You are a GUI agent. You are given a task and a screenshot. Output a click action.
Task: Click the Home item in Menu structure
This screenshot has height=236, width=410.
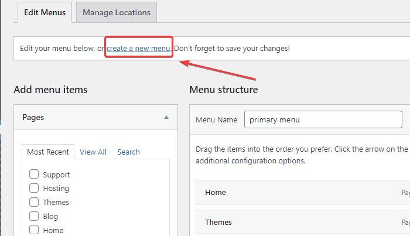pyautogui.click(x=216, y=192)
